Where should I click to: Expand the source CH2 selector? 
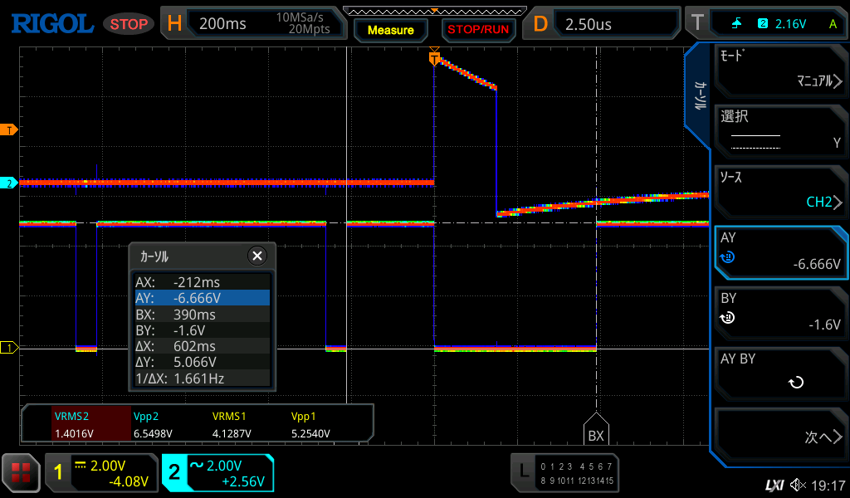pyautogui.click(x=780, y=193)
